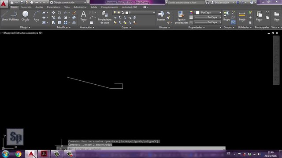
Task: Click the Grupo tool icon
Action: (x=226, y=16)
